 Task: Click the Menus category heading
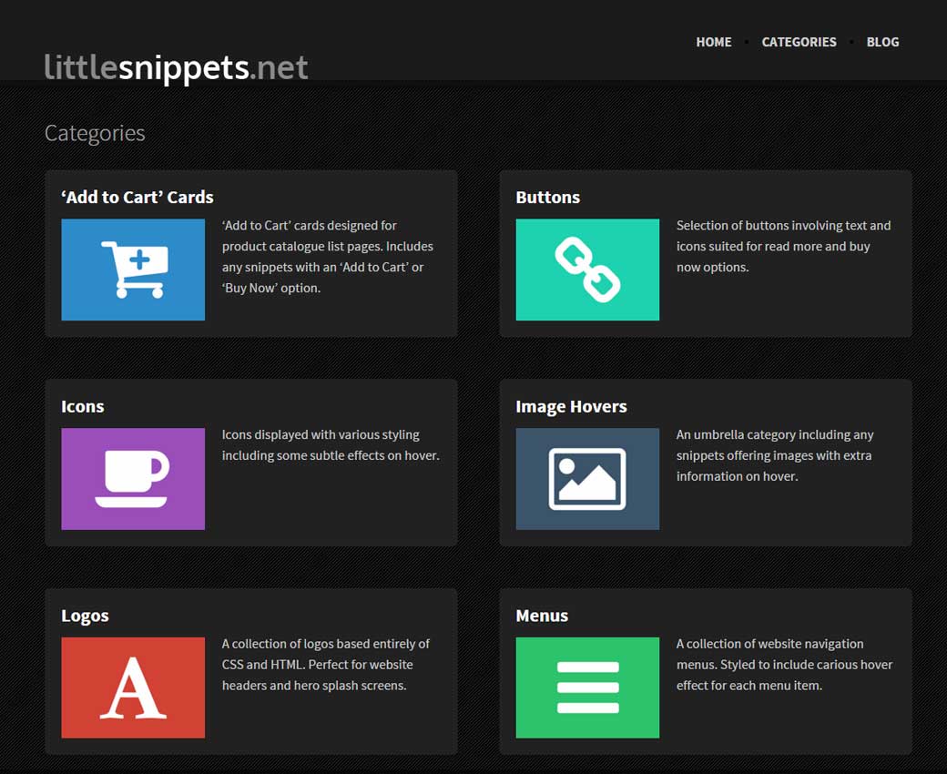pyautogui.click(x=542, y=616)
